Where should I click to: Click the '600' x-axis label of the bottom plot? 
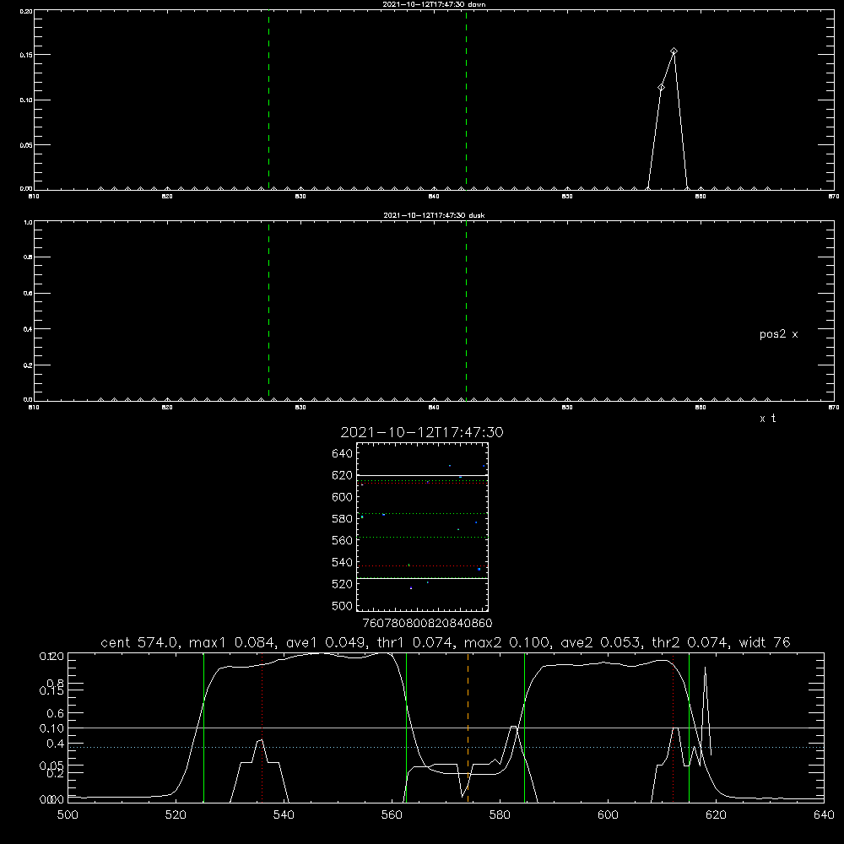(608, 815)
